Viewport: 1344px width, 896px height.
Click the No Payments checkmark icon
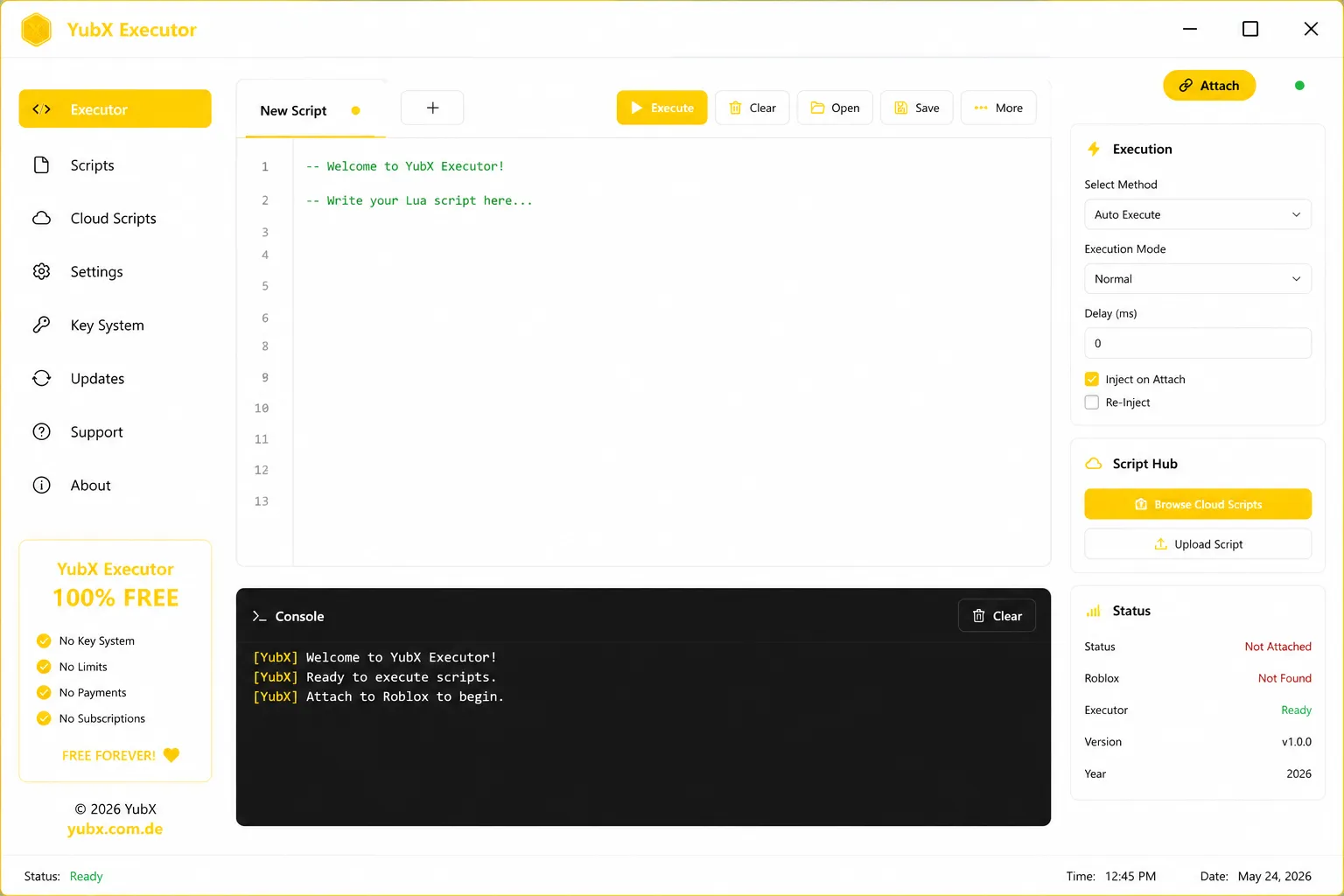44,692
